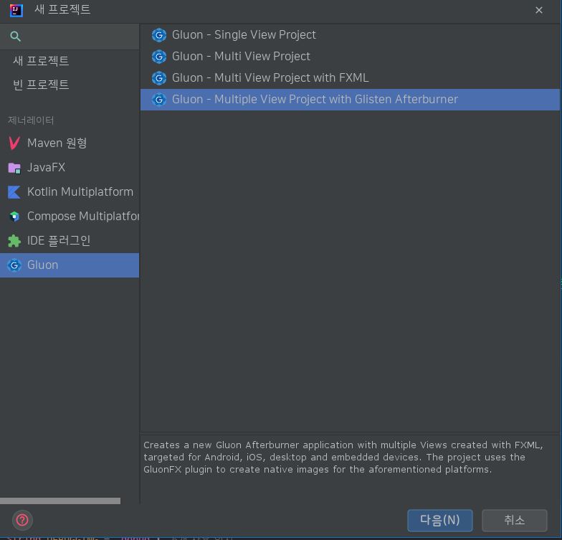This screenshot has height=540, width=562.
Task: Select Gluon - Single View Project template
Action: point(350,34)
